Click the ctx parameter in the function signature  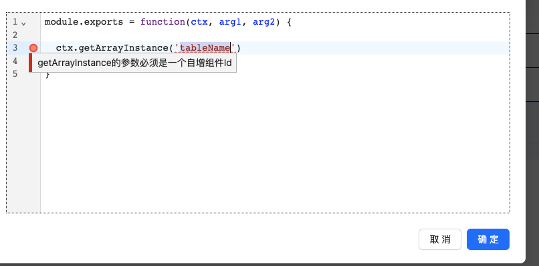coord(199,22)
